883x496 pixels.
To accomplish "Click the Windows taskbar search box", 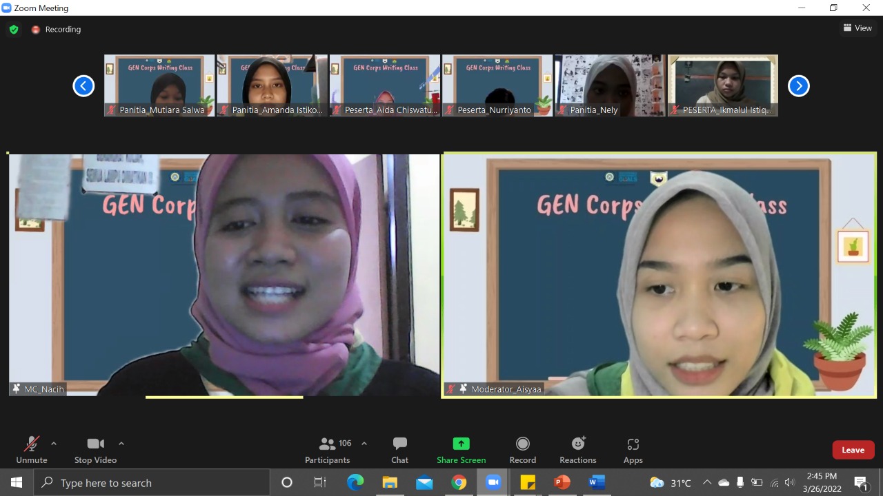I will coord(152,482).
